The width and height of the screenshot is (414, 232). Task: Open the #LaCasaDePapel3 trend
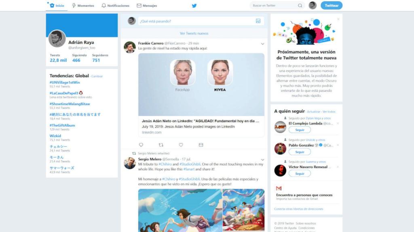pyautogui.click(x=64, y=93)
